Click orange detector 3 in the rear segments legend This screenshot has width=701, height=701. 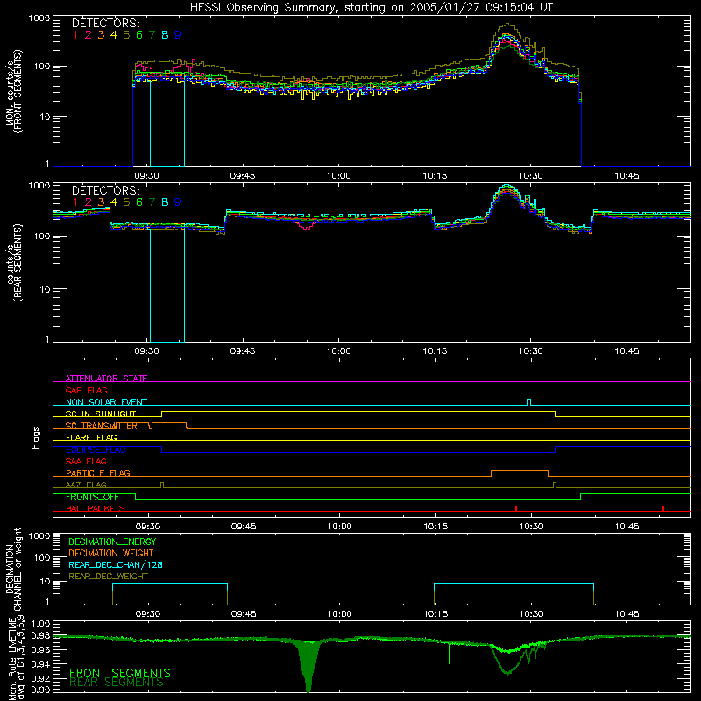point(101,202)
